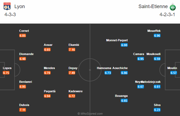The width and height of the screenshot is (180, 116).
Task: Open the Saint-Etienne team name link
Action: (x=153, y=6)
